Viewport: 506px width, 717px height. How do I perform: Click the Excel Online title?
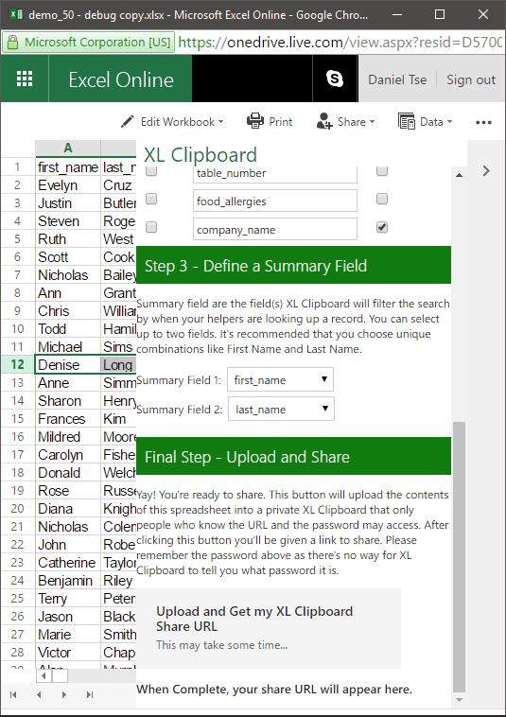[121, 79]
